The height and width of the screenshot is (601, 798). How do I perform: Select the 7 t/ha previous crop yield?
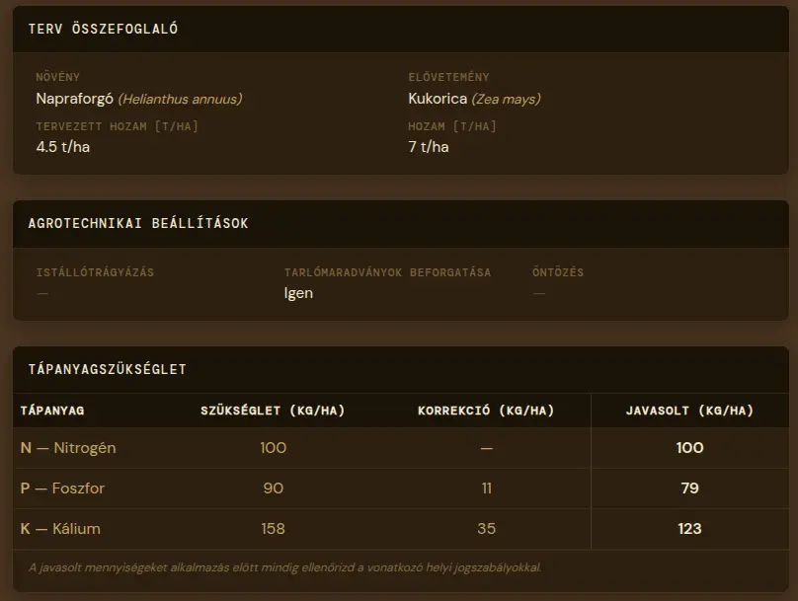pos(429,147)
